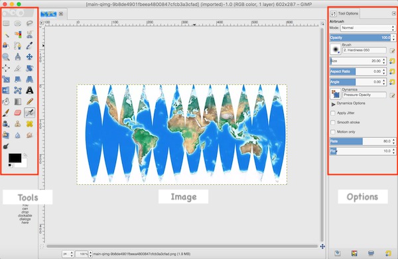Select the Dodge/Burn tool
This screenshot has width=398, height=259.
6,146
